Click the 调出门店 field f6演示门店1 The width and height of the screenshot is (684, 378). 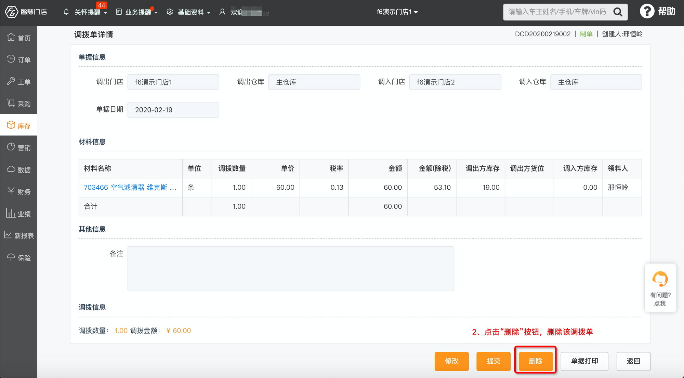pos(173,82)
